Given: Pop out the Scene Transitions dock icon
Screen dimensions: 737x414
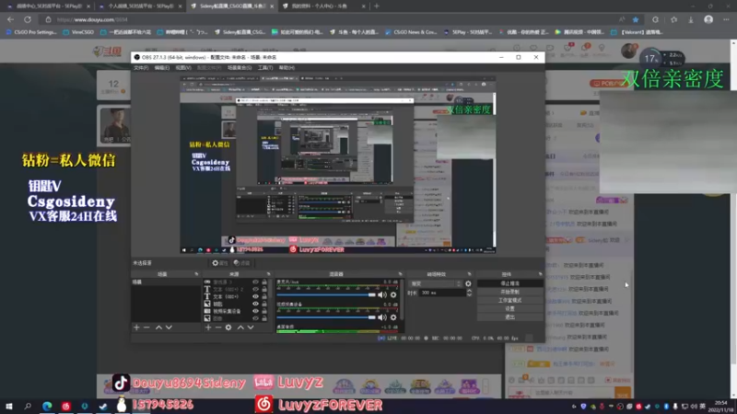Looking at the screenshot, I should [x=469, y=274].
